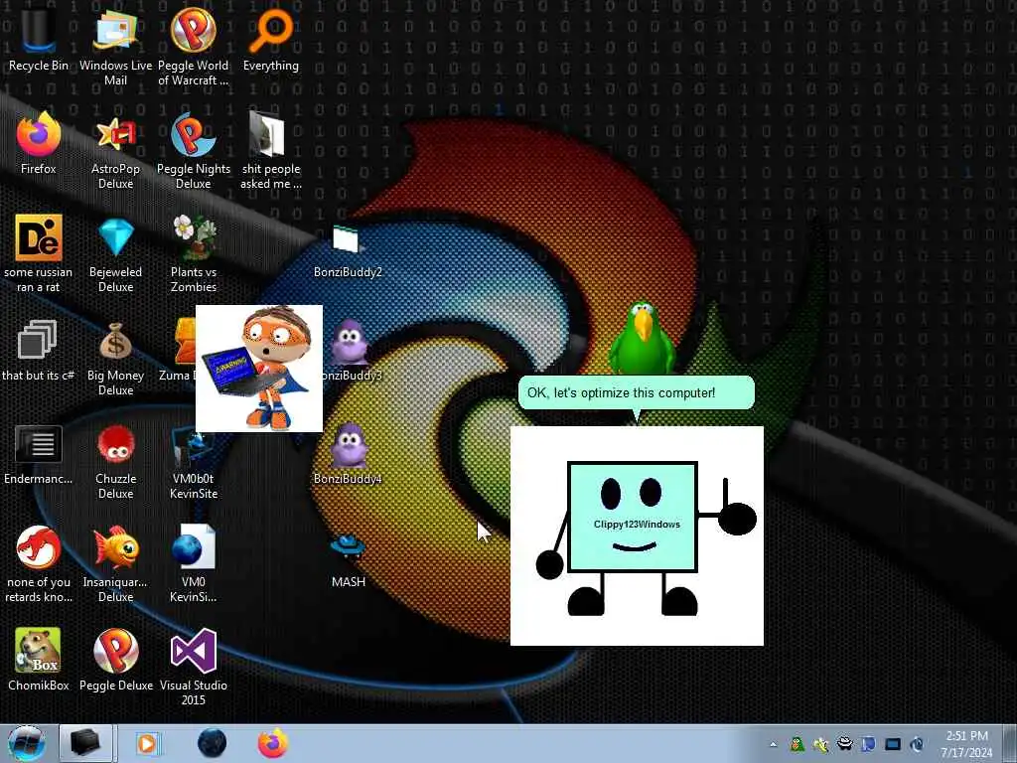Click the banana tray icon

click(x=821, y=744)
